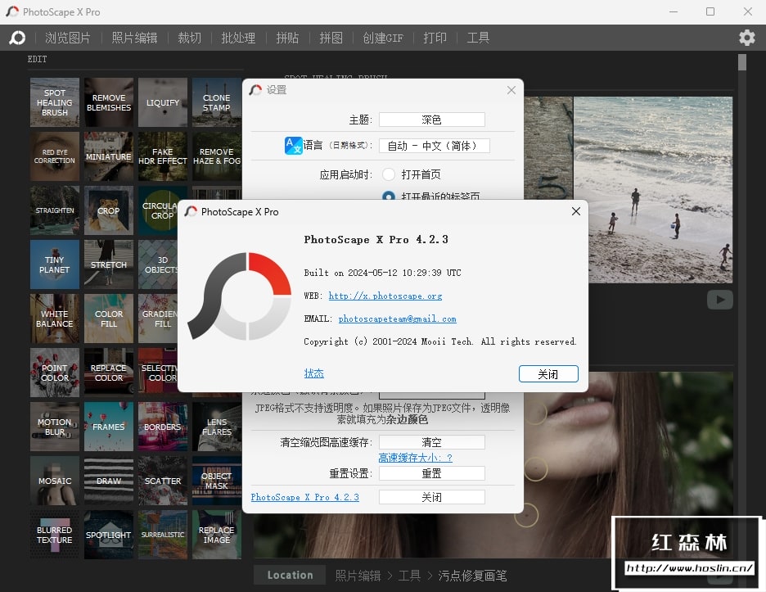Select the 打开最近的标签页 radio button

click(x=389, y=196)
